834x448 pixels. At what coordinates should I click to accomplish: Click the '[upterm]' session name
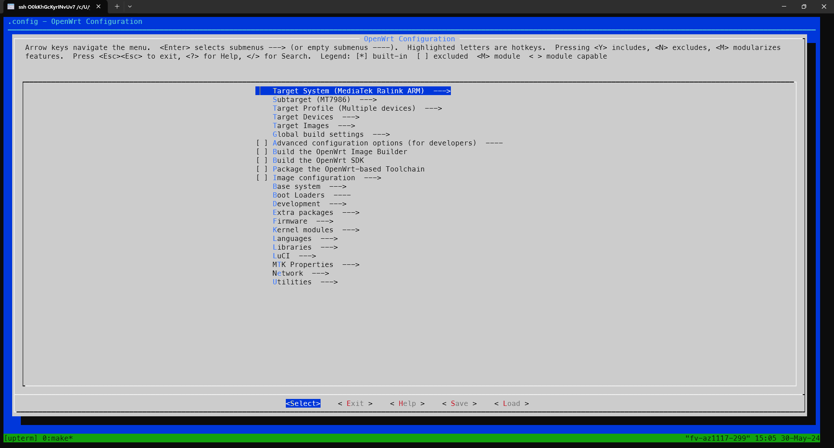click(21, 438)
